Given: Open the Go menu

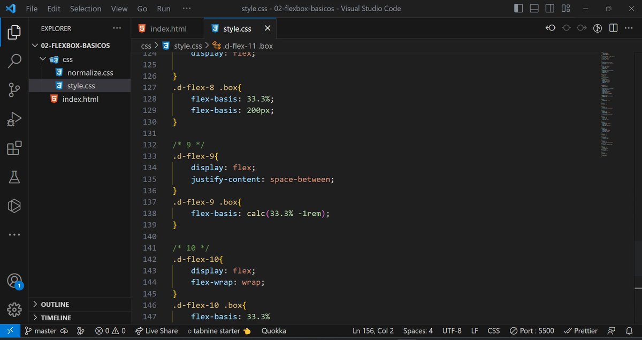Looking at the screenshot, I should 142,9.
